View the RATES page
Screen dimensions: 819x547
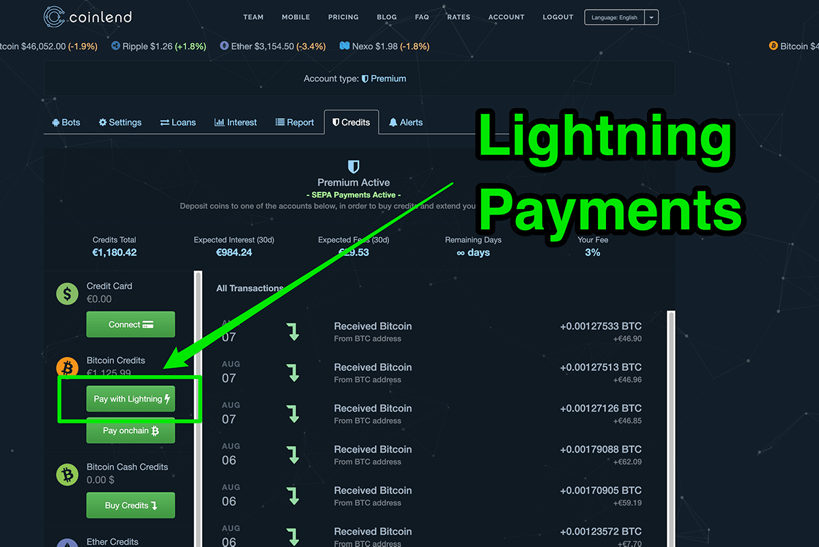pyautogui.click(x=459, y=17)
